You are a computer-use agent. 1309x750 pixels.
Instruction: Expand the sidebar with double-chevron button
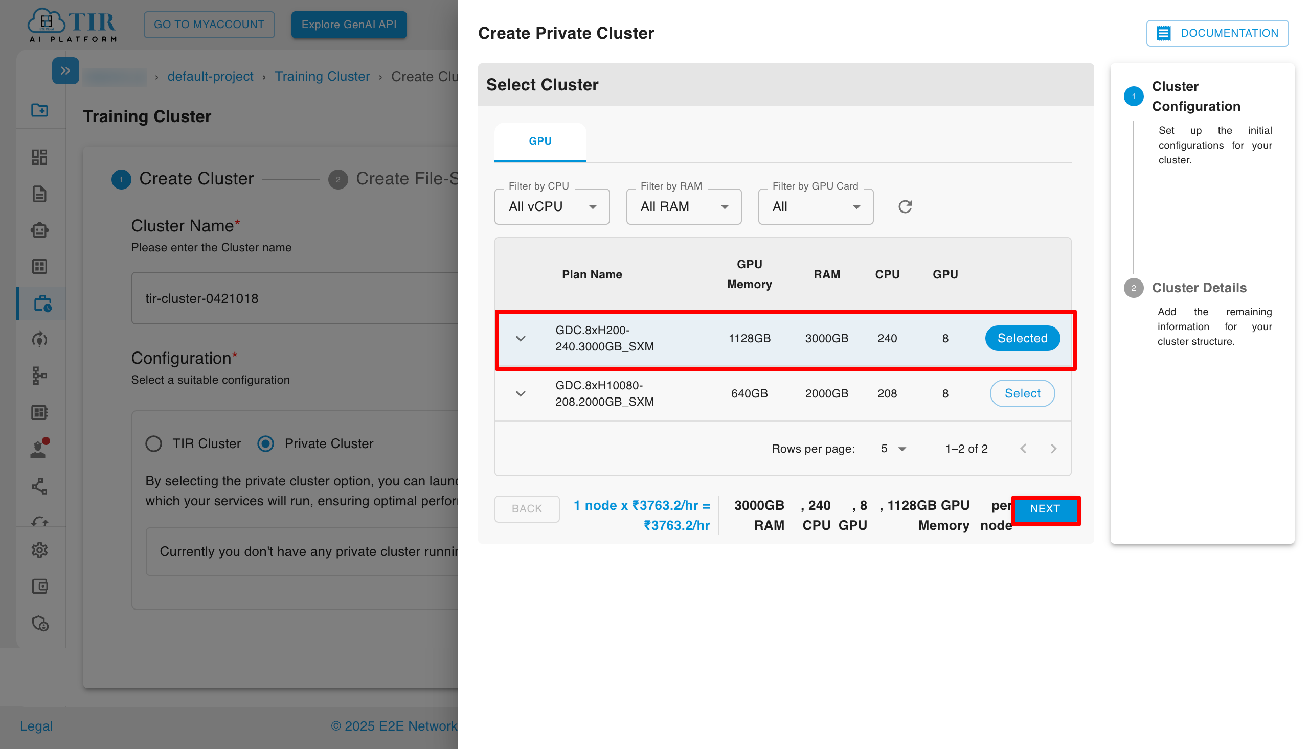tap(65, 71)
